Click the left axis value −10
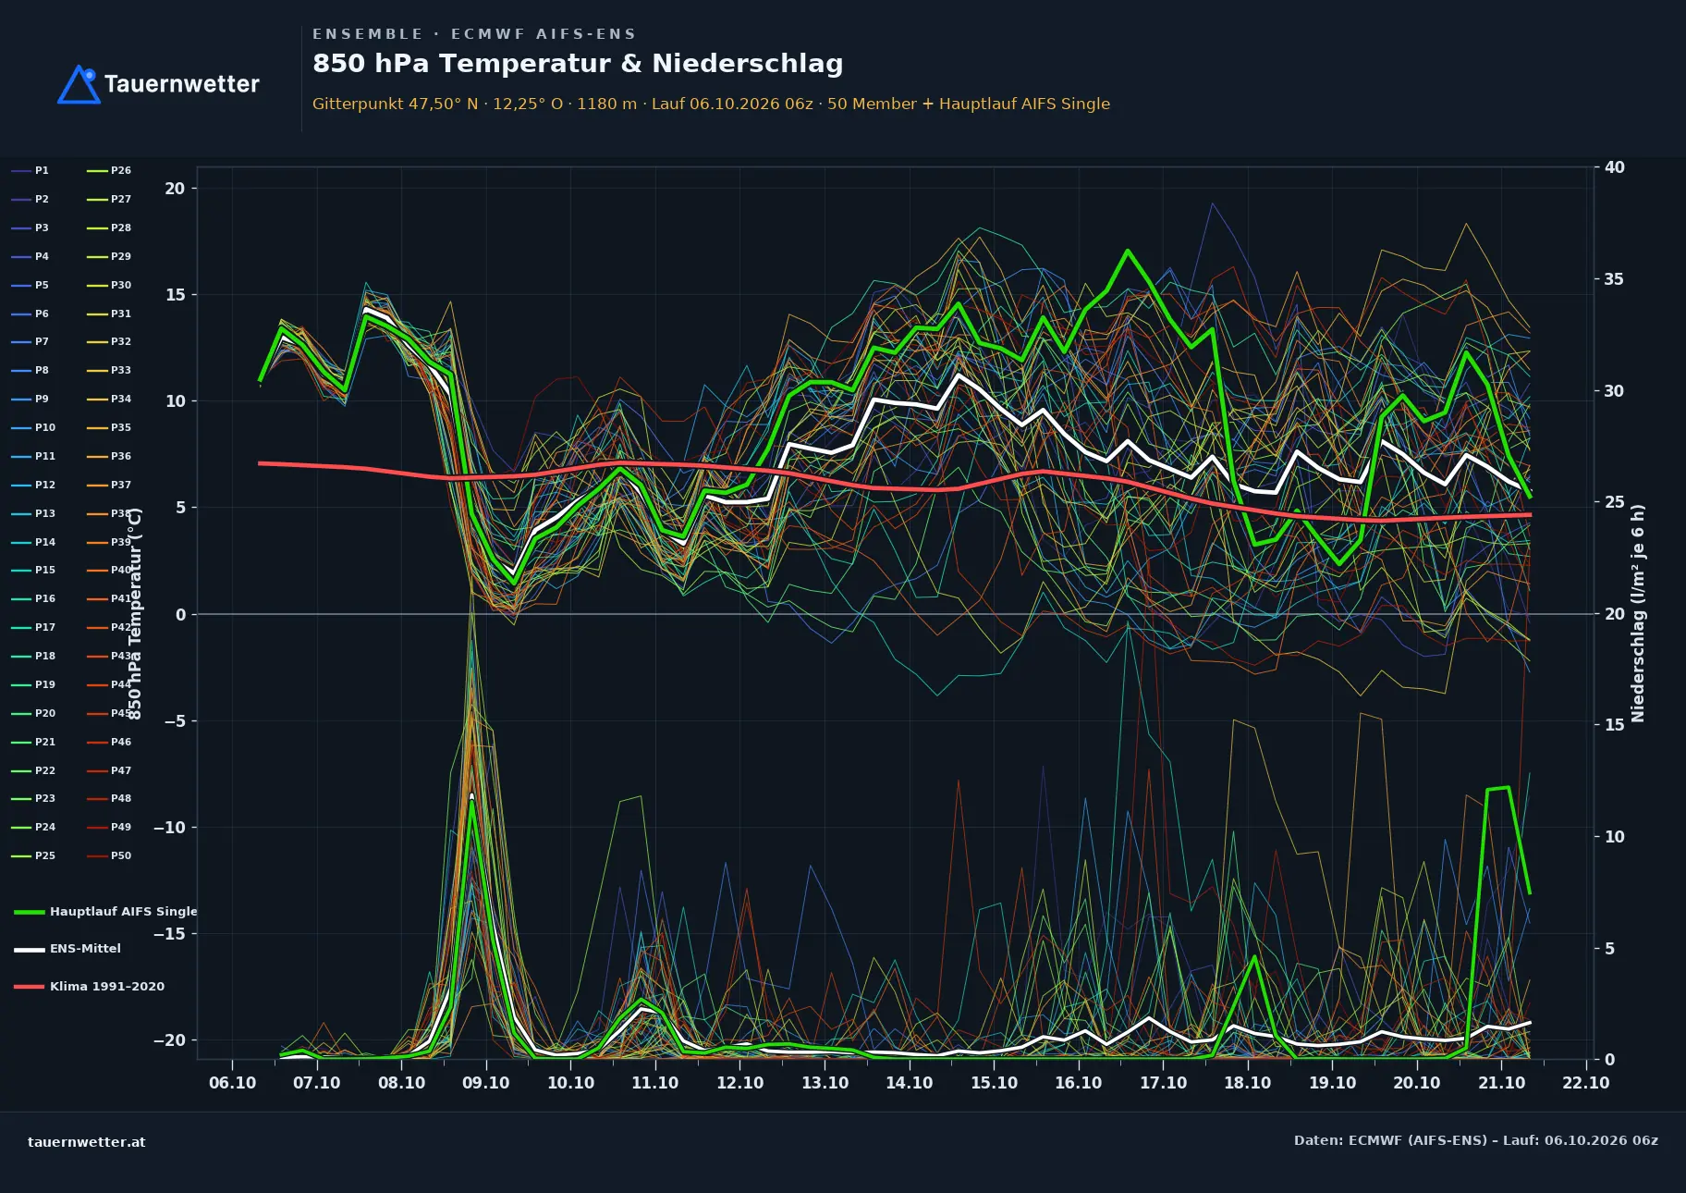 click(x=169, y=828)
